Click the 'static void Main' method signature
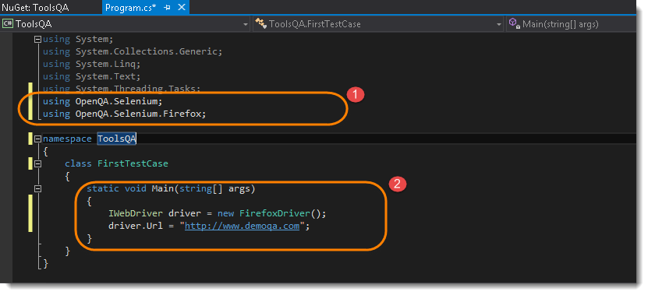Viewport: 648px width, 295px height. (171, 188)
